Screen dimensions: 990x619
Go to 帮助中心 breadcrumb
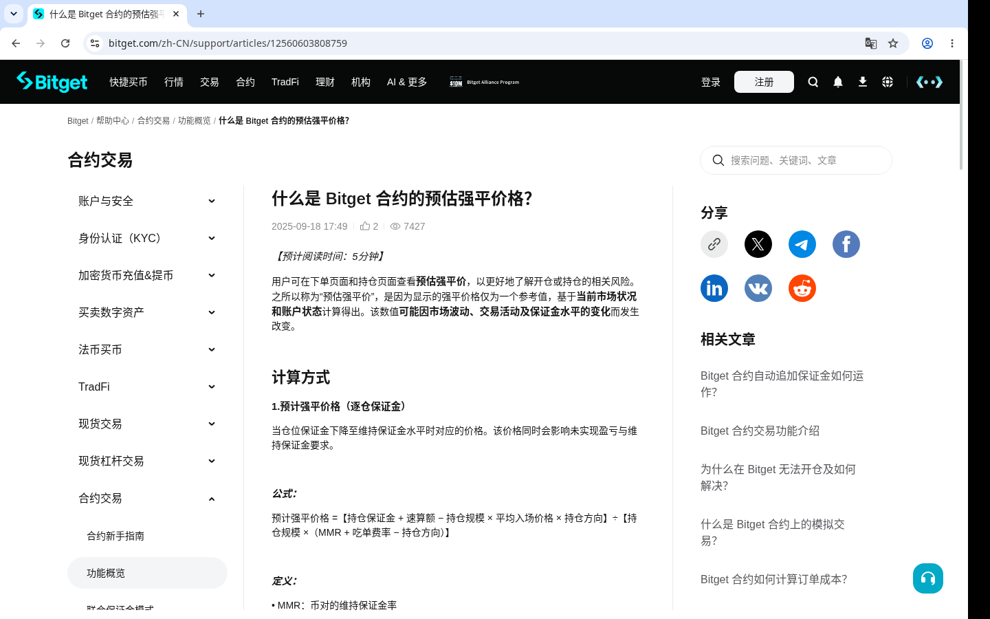click(x=113, y=120)
